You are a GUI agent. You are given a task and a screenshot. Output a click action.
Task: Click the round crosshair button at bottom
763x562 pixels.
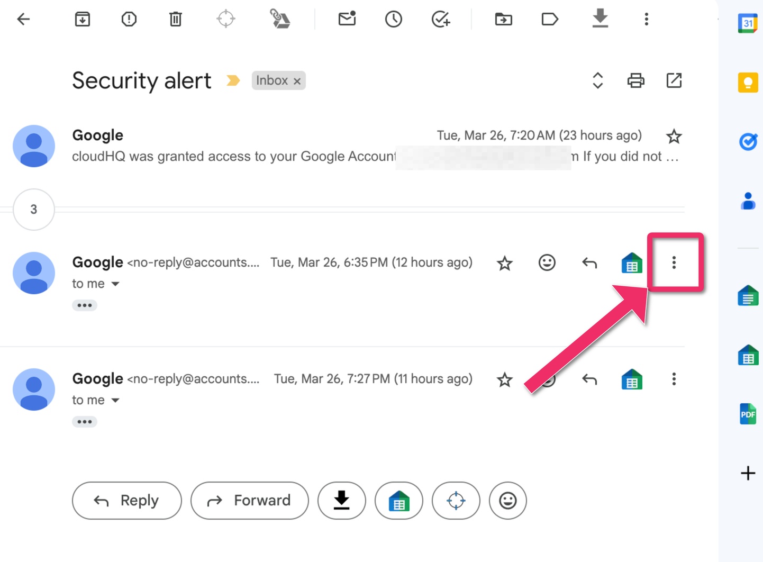pyautogui.click(x=456, y=501)
